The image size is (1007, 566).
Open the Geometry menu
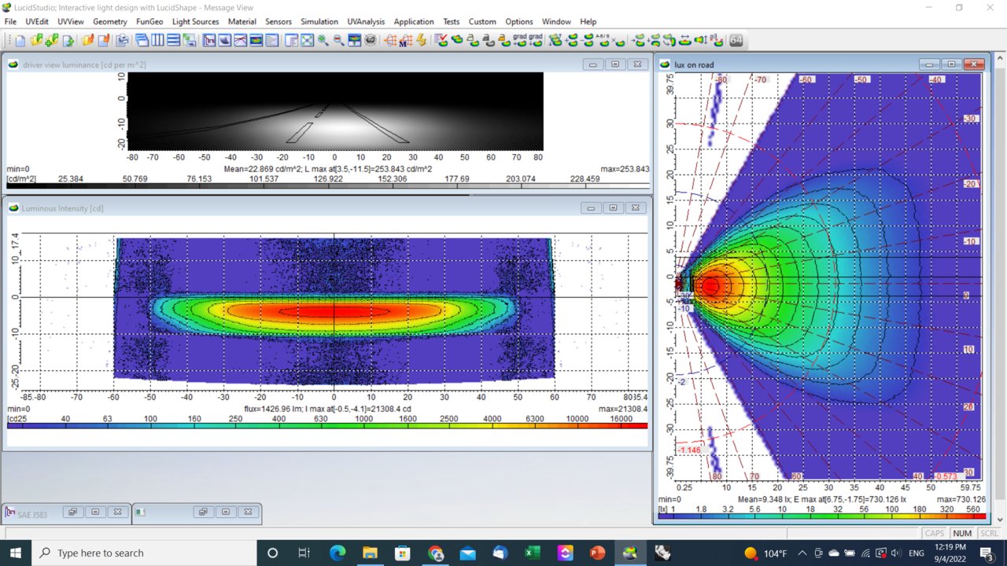coord(109,21)
